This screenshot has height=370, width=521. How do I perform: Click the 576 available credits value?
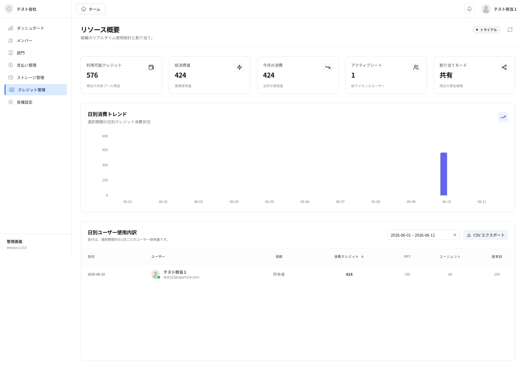[x=92, y=75]
